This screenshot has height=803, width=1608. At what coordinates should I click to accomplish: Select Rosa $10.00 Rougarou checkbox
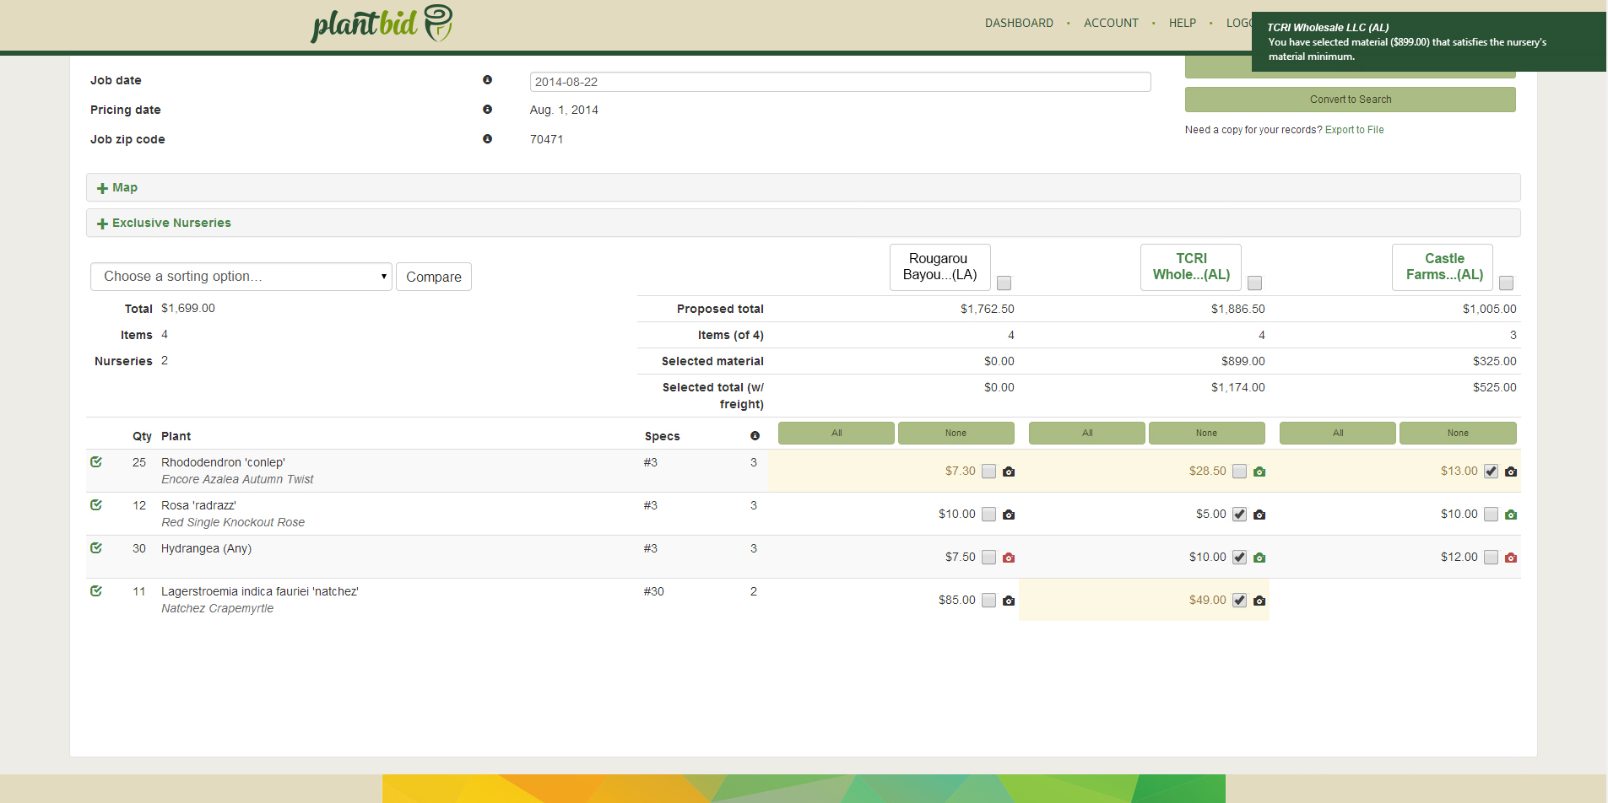[988, 515]
